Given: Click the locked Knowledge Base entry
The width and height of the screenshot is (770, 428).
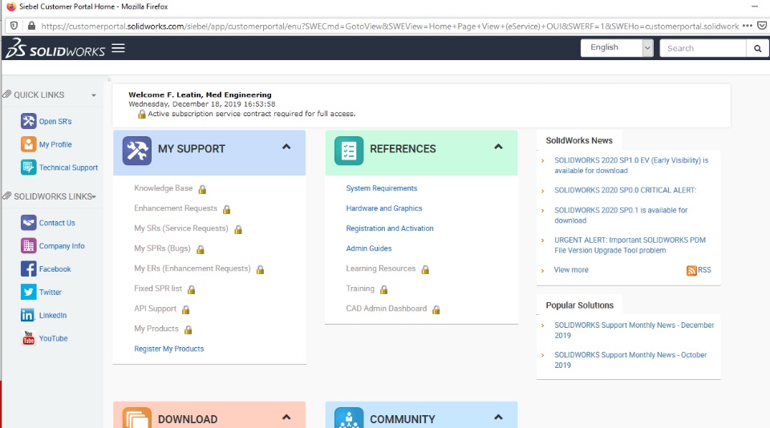Looking at the screenshot, I should point(164,188).
